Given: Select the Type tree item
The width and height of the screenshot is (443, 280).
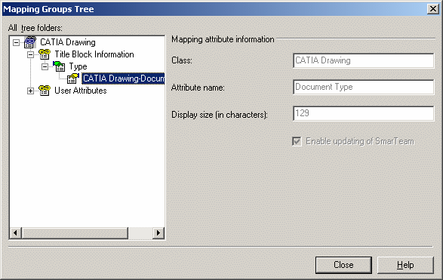Looking at the screenshot, I should (78, 66).
